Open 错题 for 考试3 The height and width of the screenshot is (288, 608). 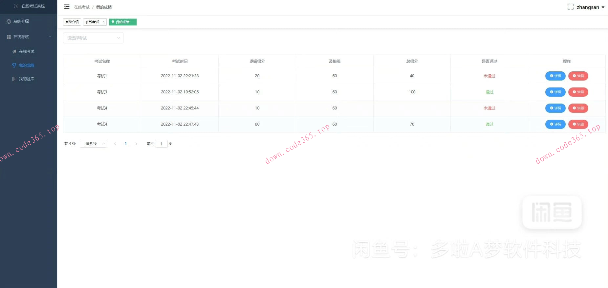point(578,92)
